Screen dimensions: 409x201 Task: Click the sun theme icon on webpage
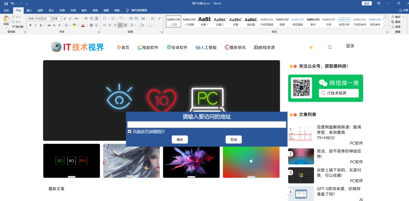pos(311,47)
